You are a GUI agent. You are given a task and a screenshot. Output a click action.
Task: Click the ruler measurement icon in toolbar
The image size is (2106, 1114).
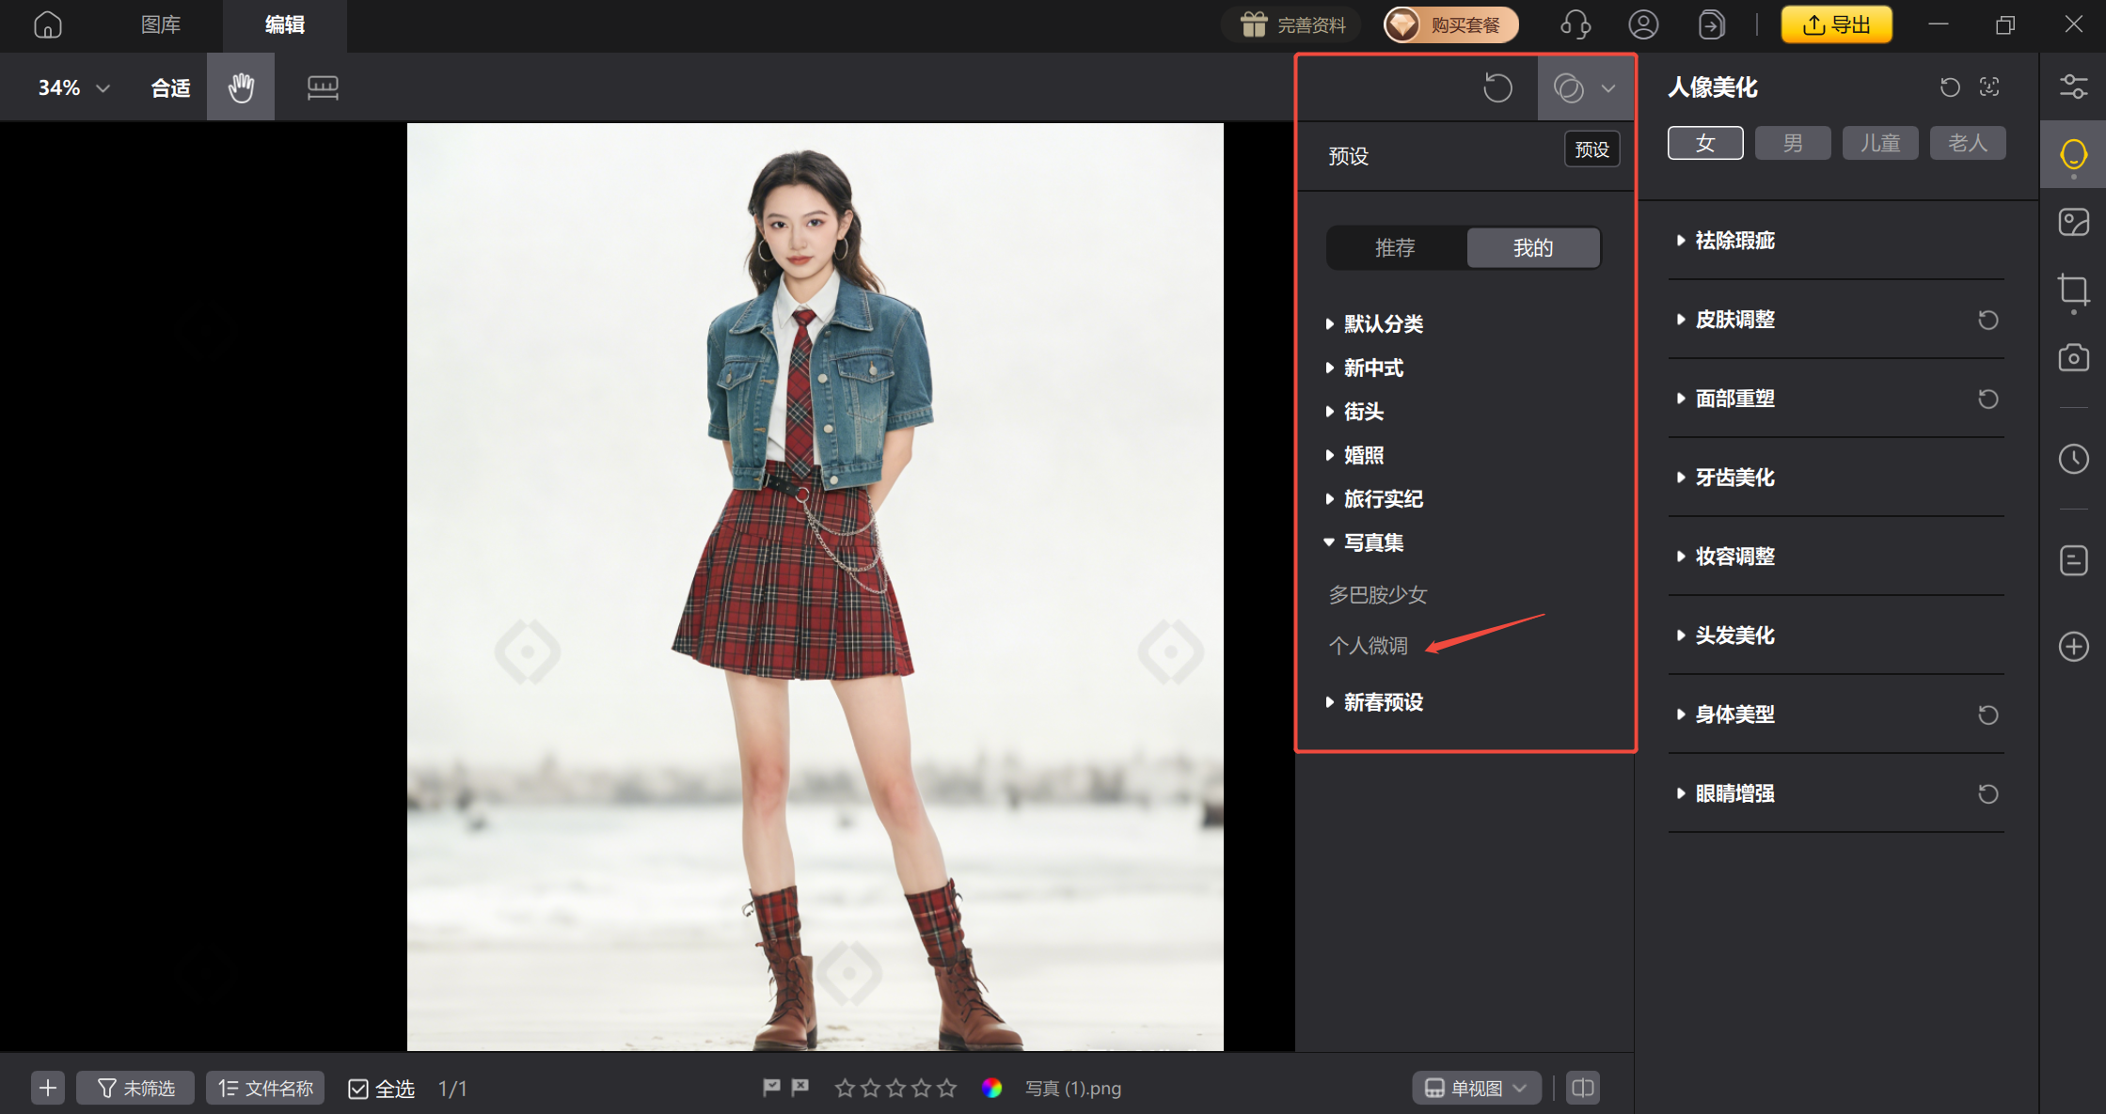tap(323, 87)
